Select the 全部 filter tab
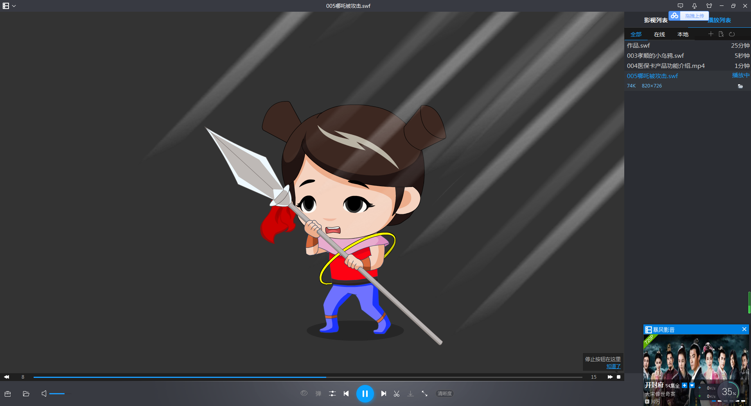Screen dimensions: 751x406 pos(636,34)
